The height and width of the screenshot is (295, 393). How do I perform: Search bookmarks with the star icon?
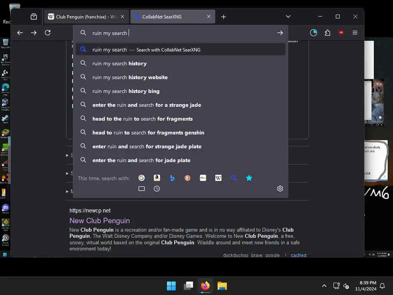[249, 178]
